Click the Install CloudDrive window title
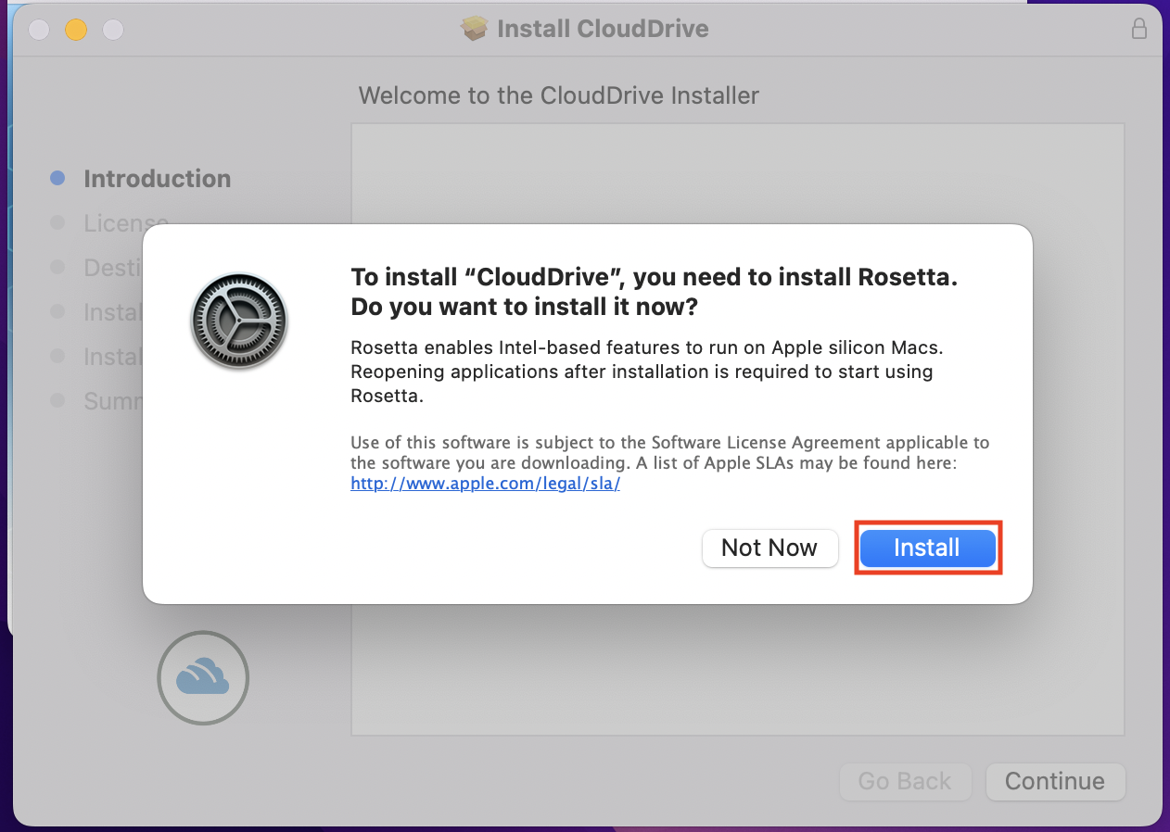This screenshot has height=832, width=1170. 603,29
